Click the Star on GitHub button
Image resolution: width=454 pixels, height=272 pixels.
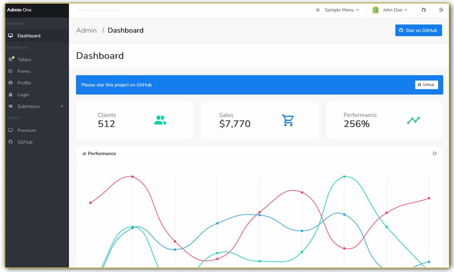418,30
